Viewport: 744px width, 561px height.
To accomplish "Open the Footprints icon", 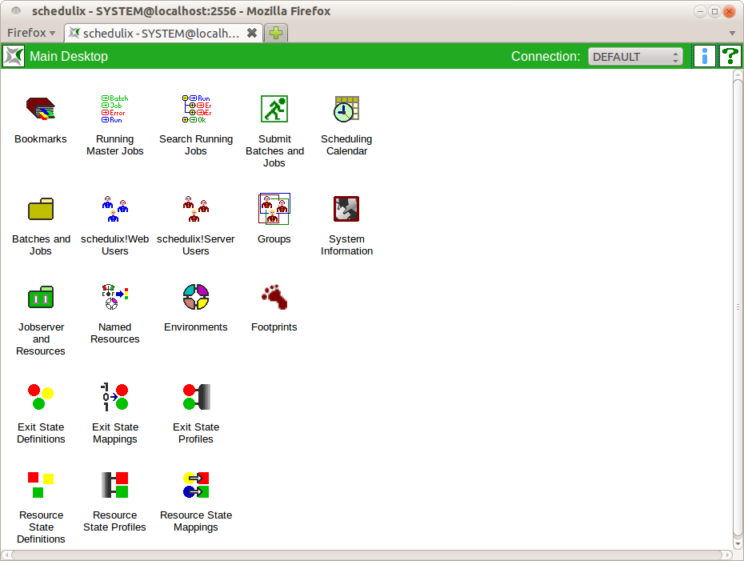I will click(x=274, y=297).
